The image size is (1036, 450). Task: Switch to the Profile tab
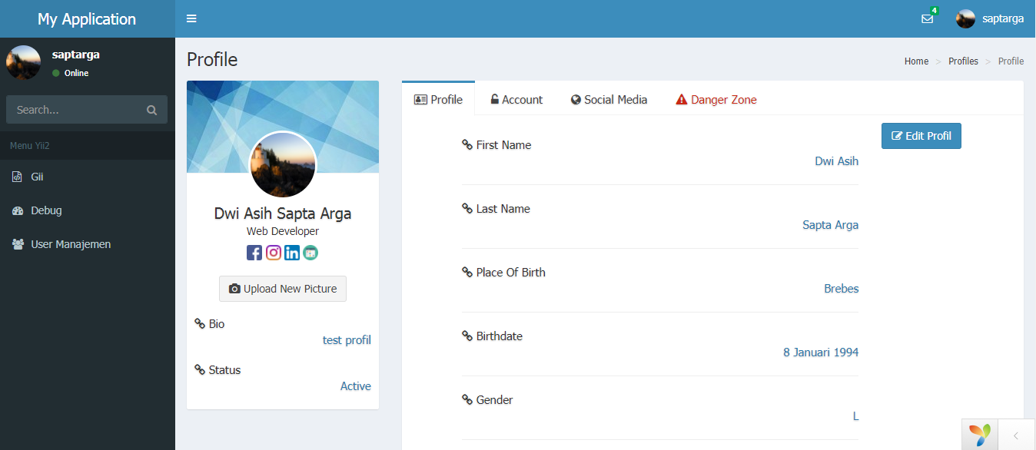click(438, 99)
